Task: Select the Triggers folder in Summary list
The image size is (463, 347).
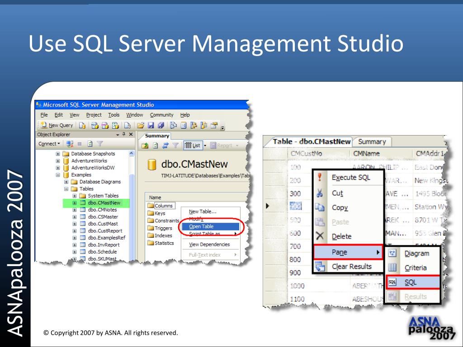Action: coord(160,228)
